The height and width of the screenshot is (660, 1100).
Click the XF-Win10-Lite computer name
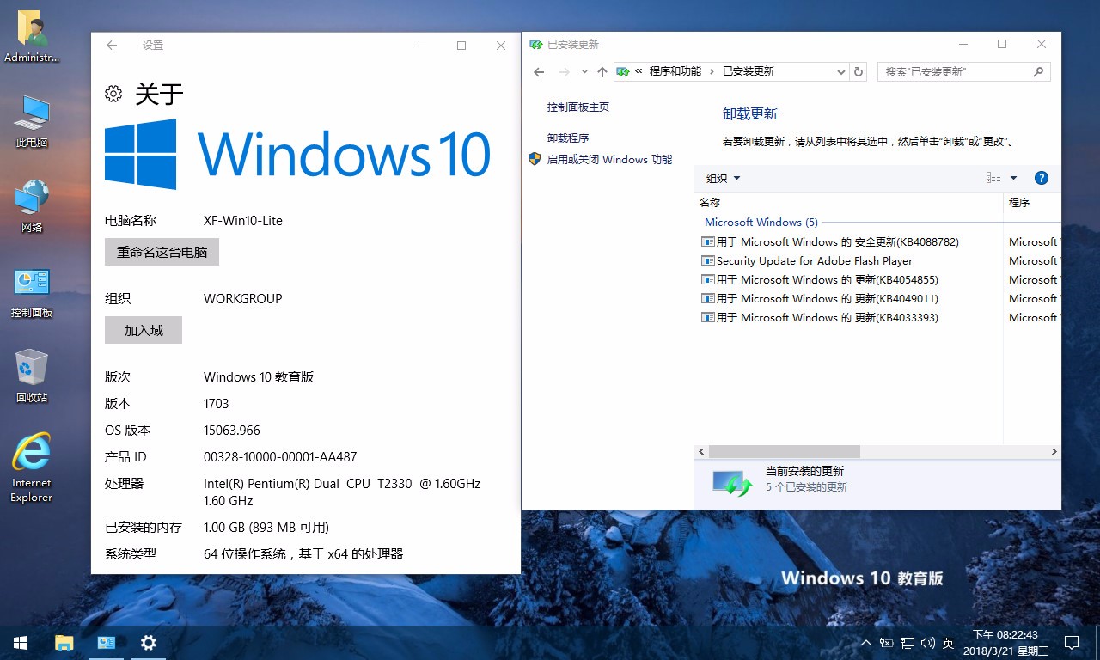click(243, 221)
